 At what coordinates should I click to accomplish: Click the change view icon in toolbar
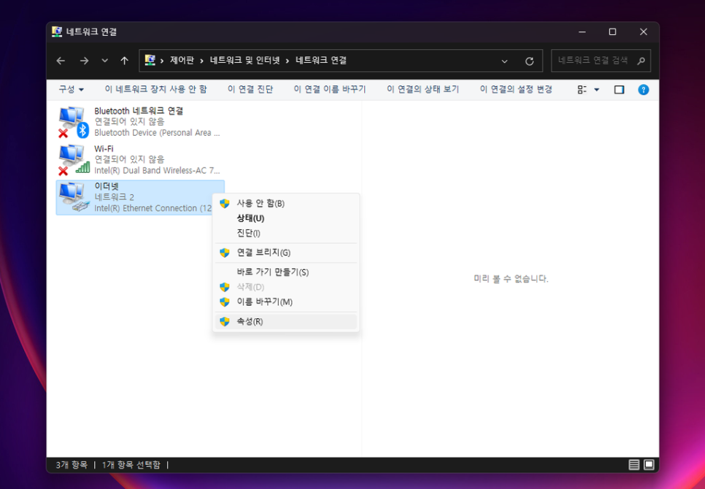(x=582, y=90)
